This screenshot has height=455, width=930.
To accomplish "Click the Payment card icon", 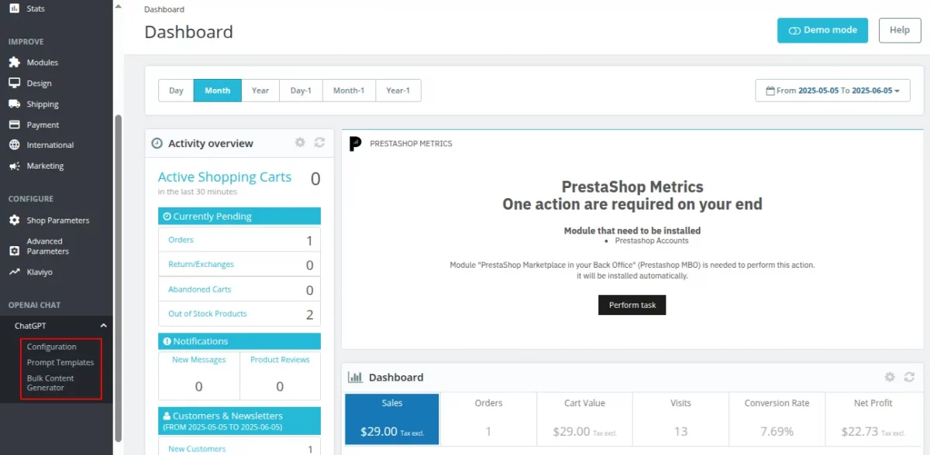I will tap(14, 125).
